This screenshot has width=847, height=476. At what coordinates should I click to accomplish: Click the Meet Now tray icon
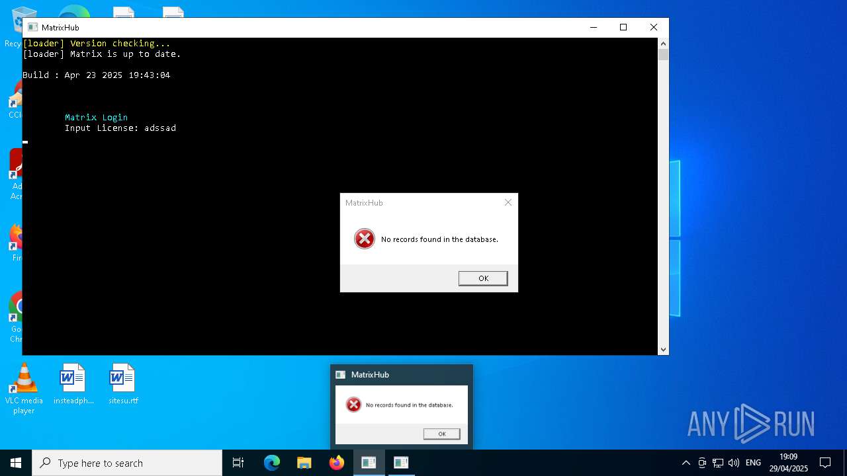point(702,463)
